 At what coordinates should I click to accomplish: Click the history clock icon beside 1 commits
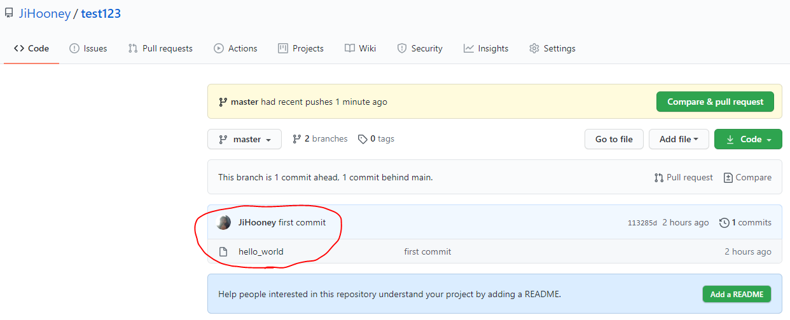(724, 222)
